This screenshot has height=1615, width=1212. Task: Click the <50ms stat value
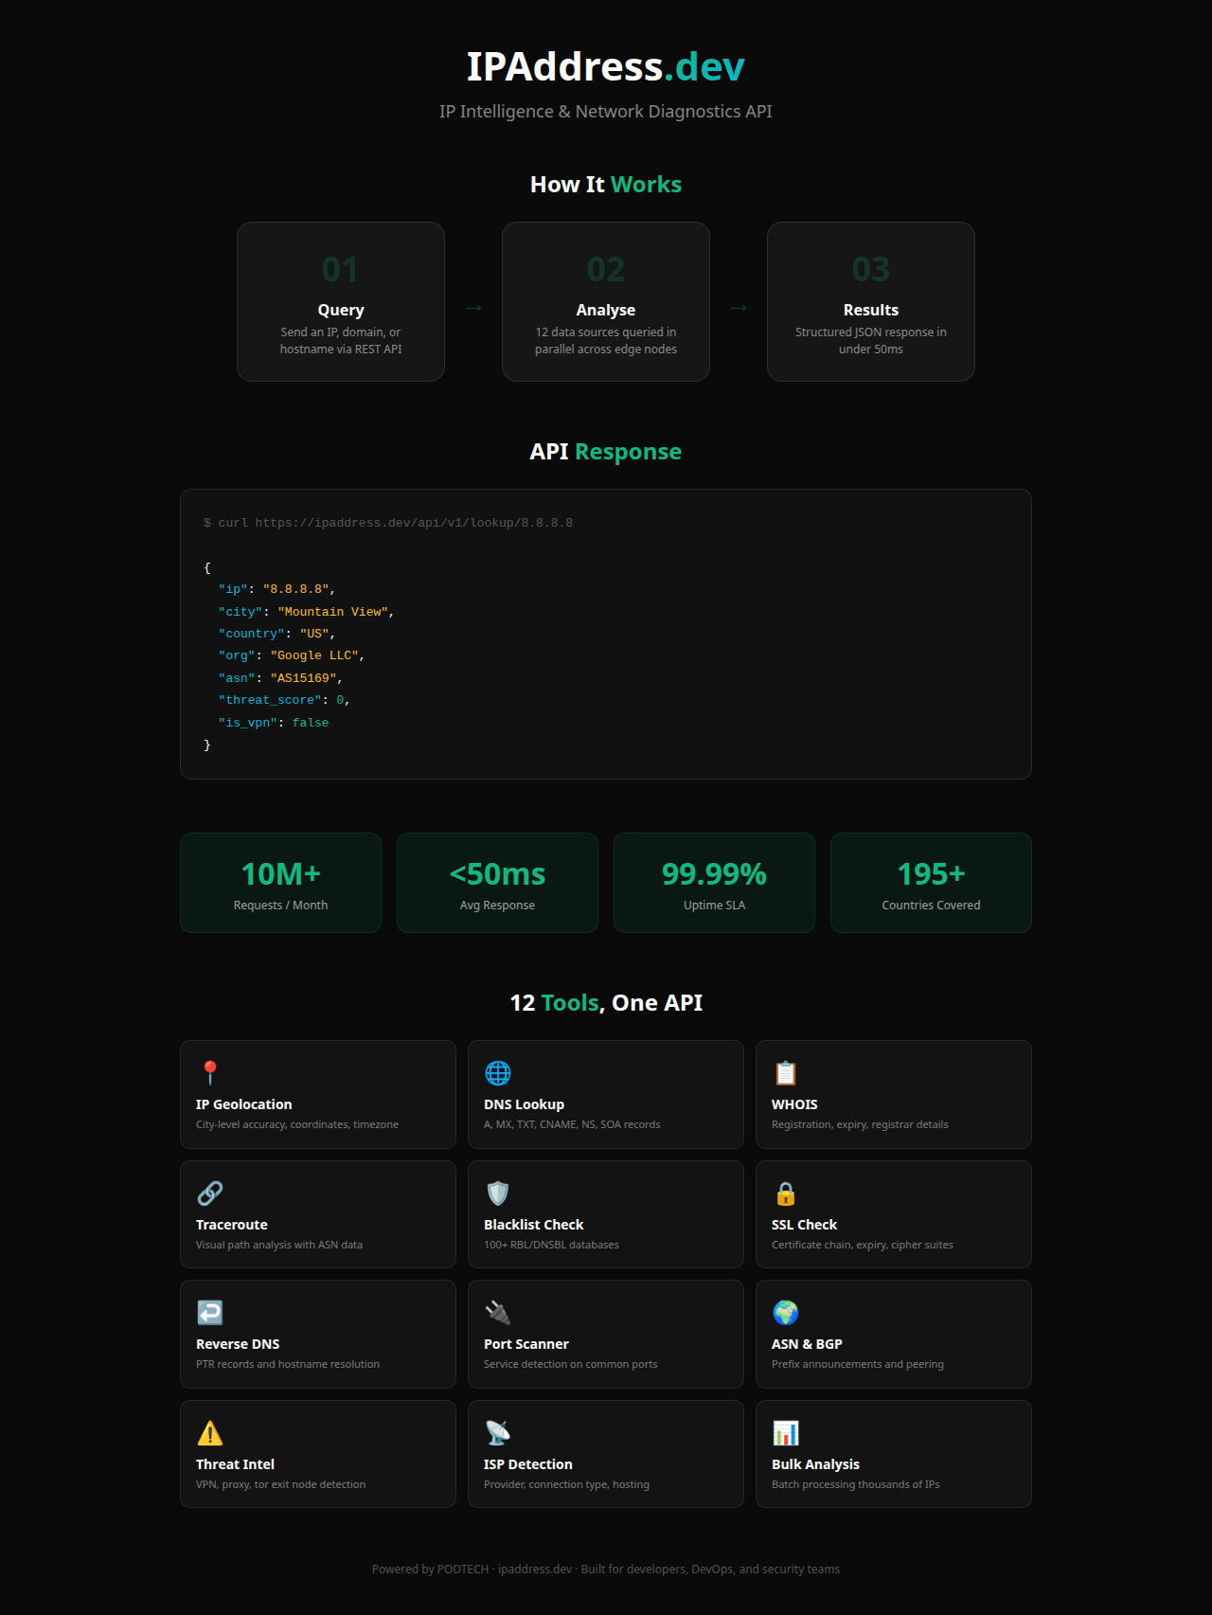click(497, 873)
